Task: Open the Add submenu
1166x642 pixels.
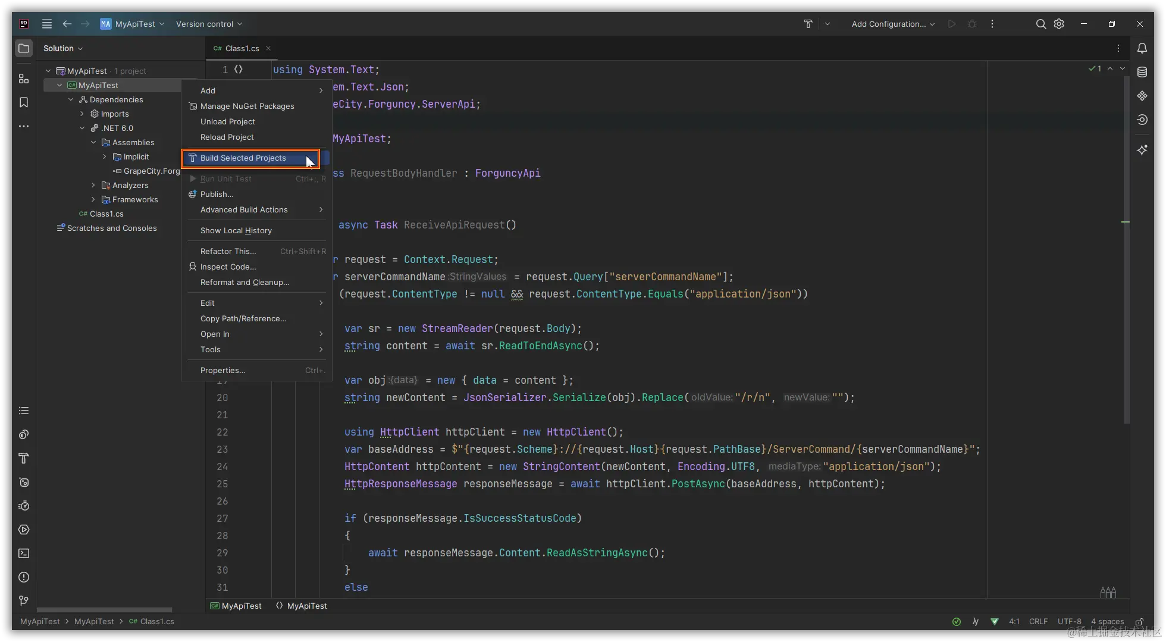Action: [256, 90]
